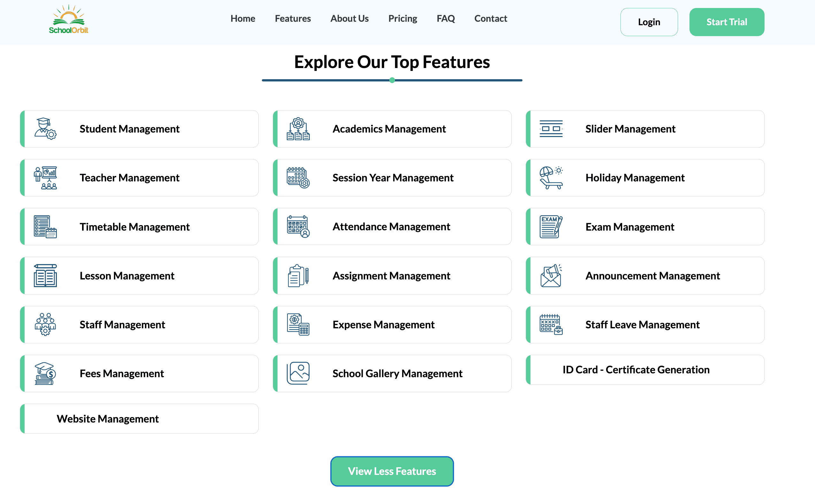Click View Less Features button
This screenshot has width=815, height=488.
pos(392,471)
